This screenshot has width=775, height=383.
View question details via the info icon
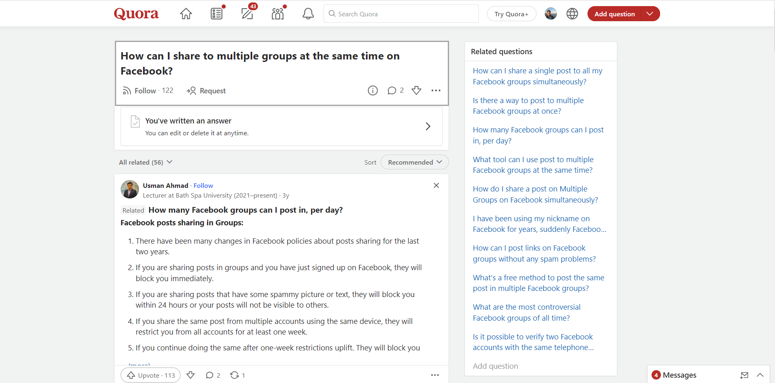point(372,90)
